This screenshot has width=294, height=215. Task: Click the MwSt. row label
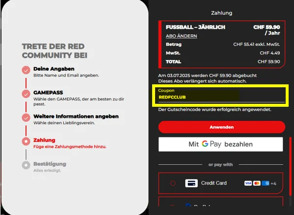[x=173, y=53]
